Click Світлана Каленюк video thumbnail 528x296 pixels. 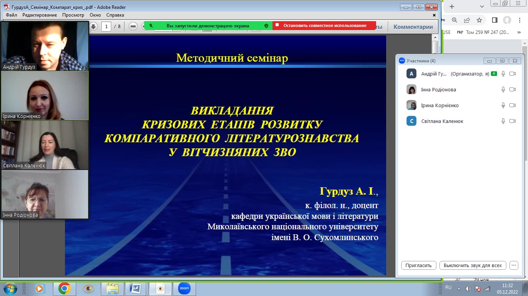[45, 145]
